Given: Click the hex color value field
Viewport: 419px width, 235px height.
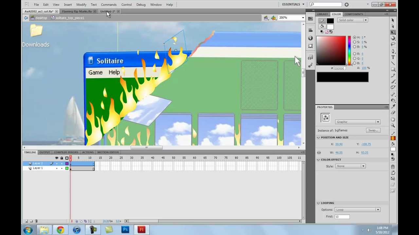Looking at the screenshot, I should point(339,68).
